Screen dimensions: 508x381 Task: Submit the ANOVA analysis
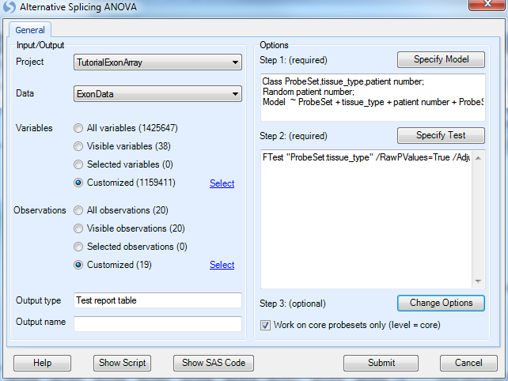pyautogui.click(x=381, y=363)
